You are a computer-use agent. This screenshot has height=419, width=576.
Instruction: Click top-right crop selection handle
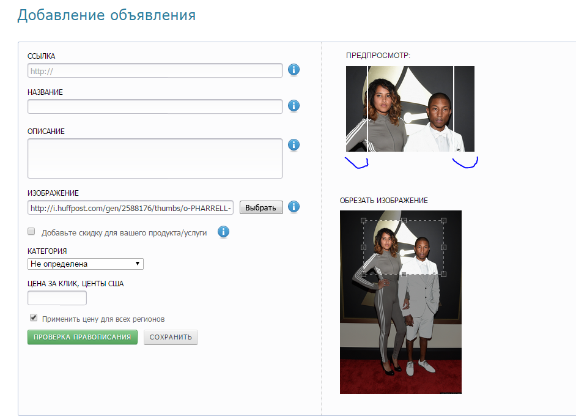click(443, 221)
